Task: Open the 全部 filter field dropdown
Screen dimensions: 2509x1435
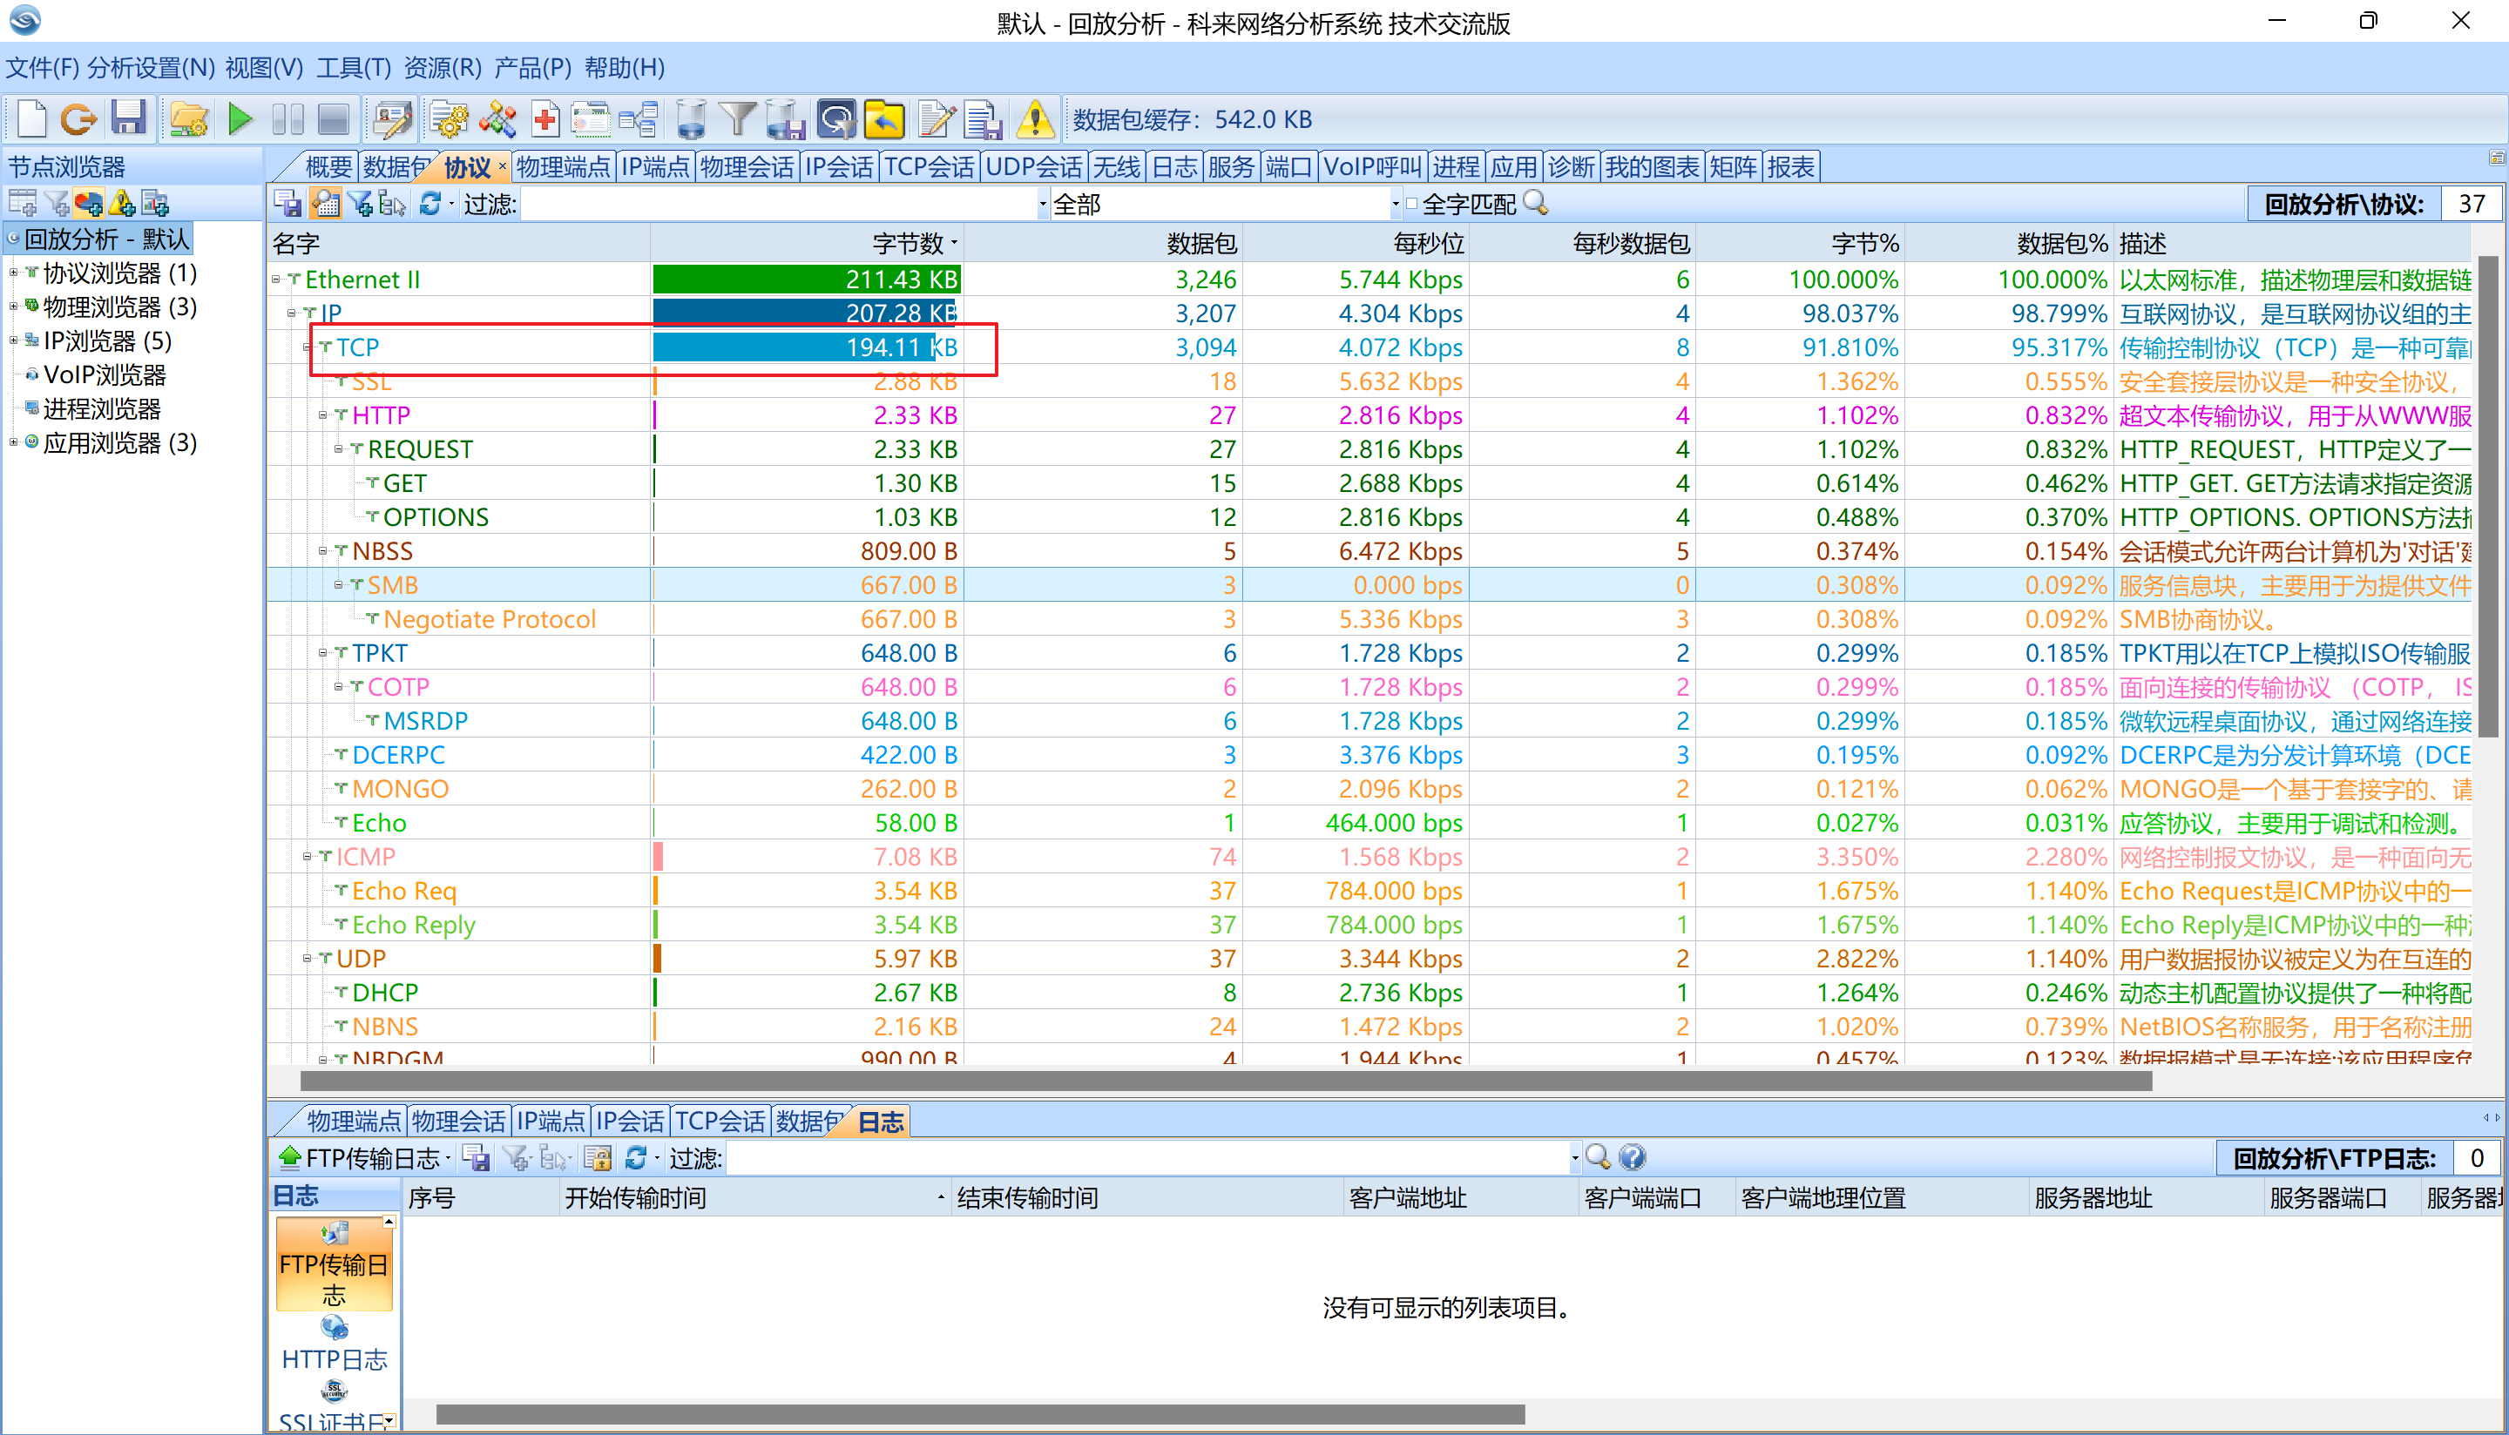Action: (x=1394, y=204)
